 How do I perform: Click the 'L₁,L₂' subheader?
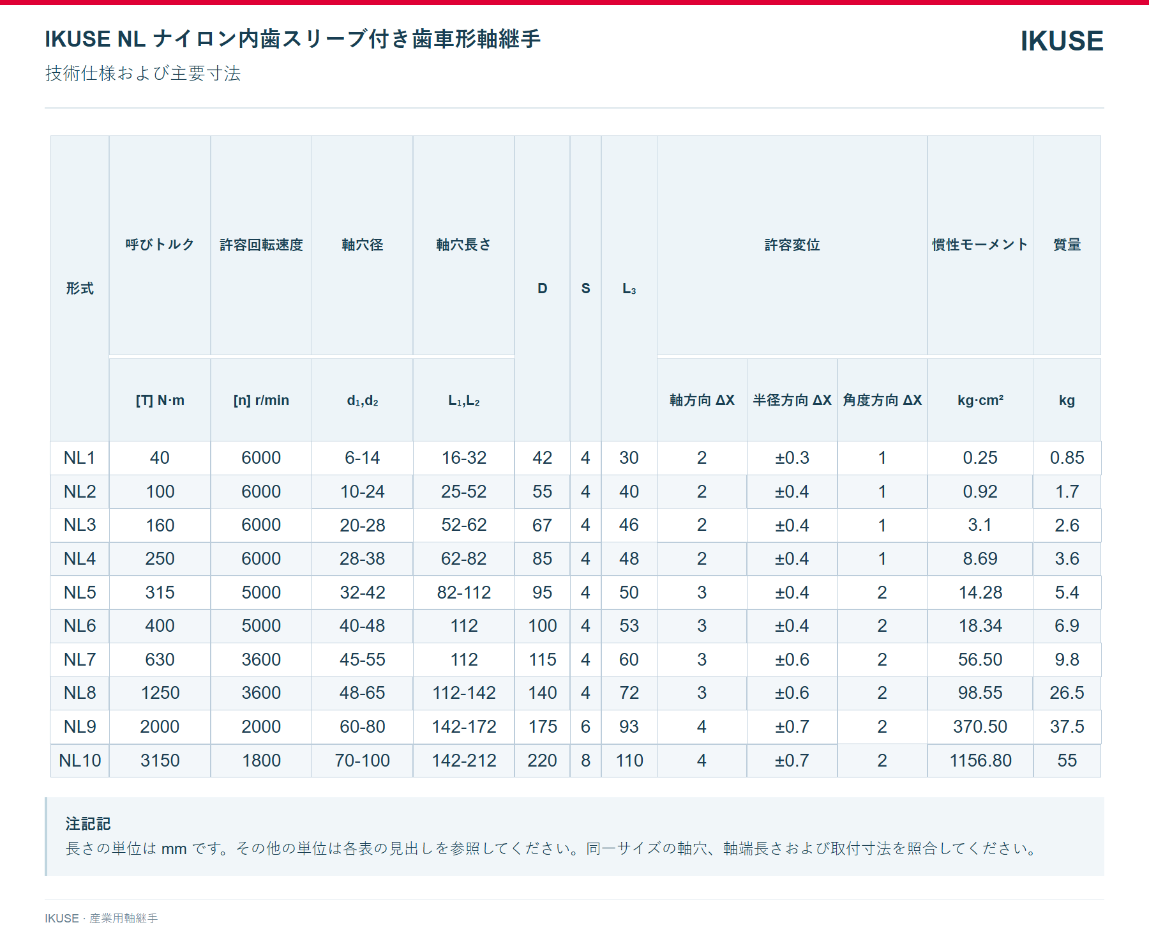pos(464,401)
